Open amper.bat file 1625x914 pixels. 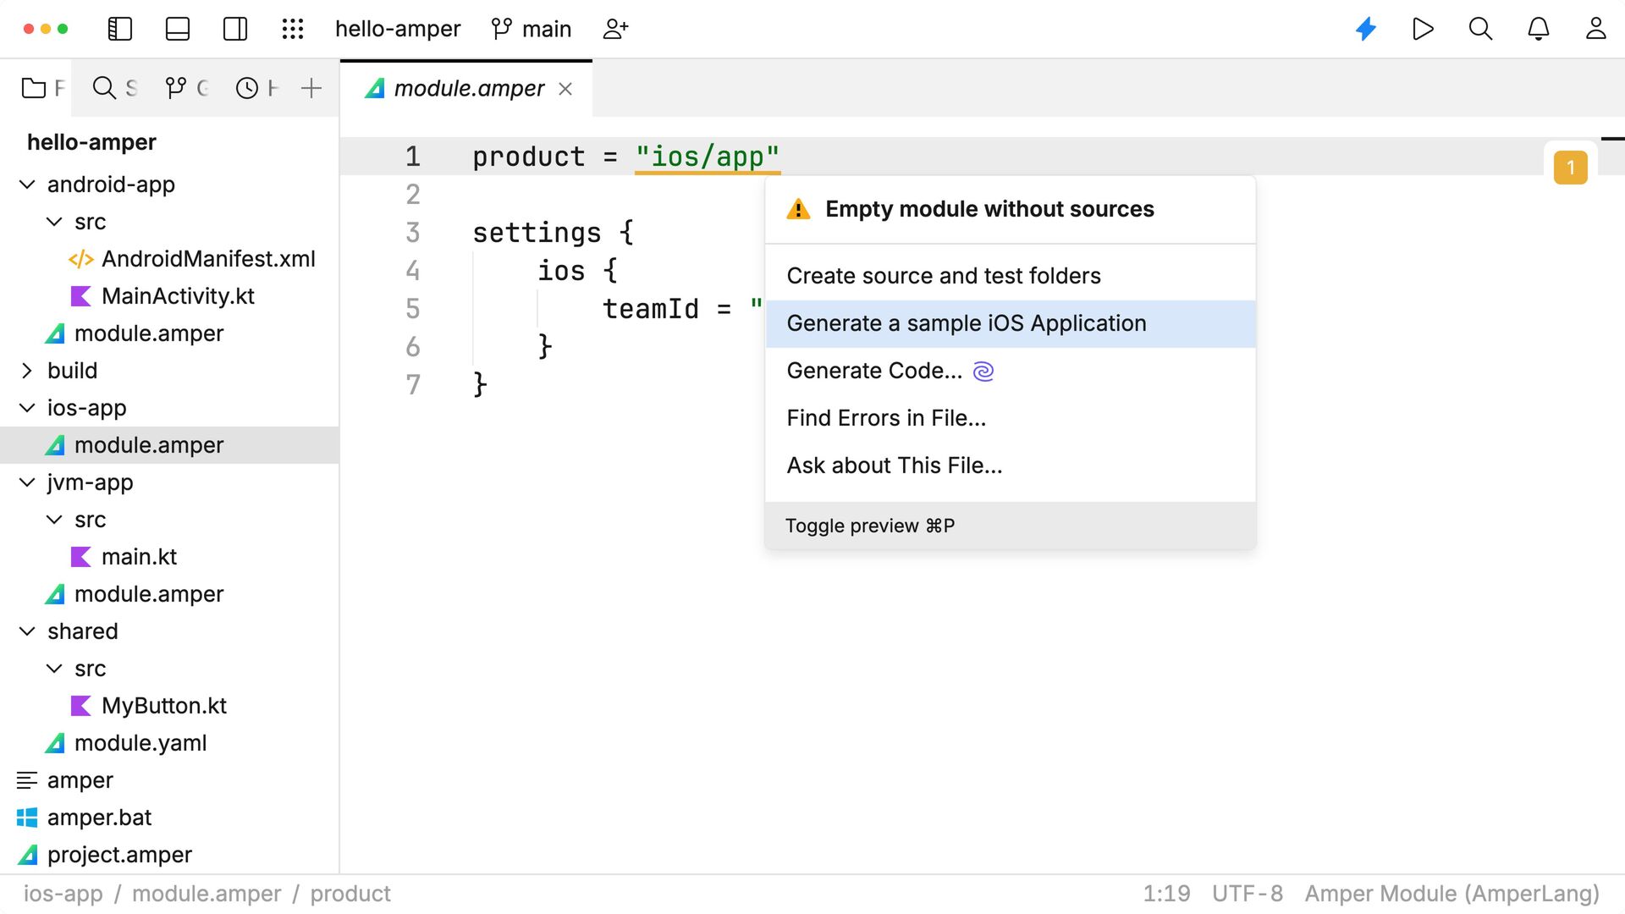pos(99,818)
